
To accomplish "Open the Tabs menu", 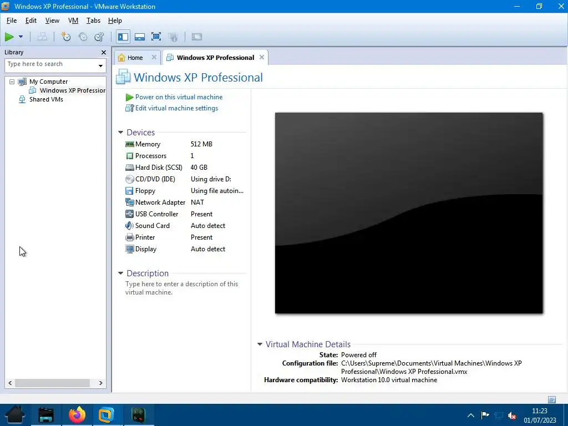I will coord(93,21).
